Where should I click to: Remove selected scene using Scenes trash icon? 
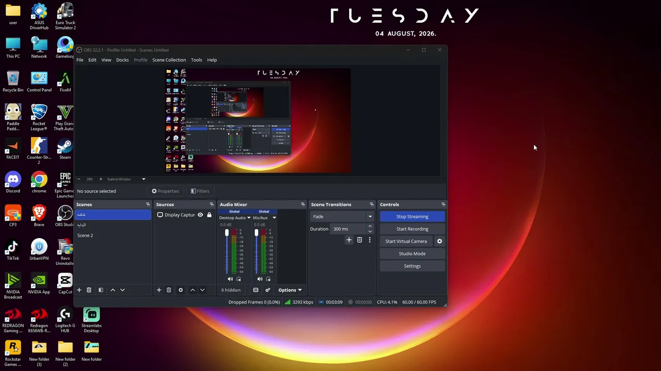tap(89, 290)
